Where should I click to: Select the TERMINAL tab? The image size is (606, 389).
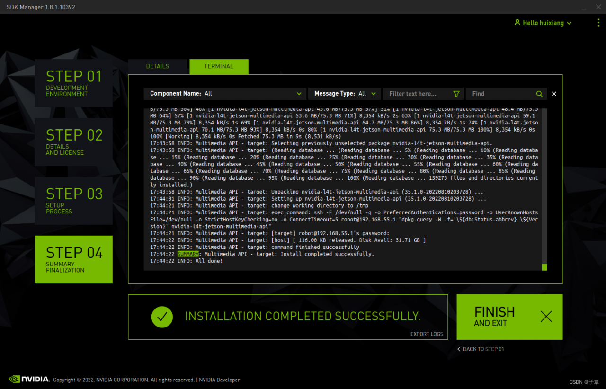click(x=219, y=66)
